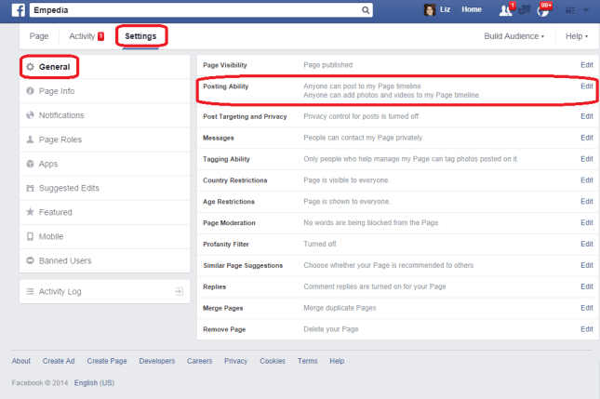Switch to the Activity tab
Viewport: 600px width, 399px height.
tap(82, 36)
